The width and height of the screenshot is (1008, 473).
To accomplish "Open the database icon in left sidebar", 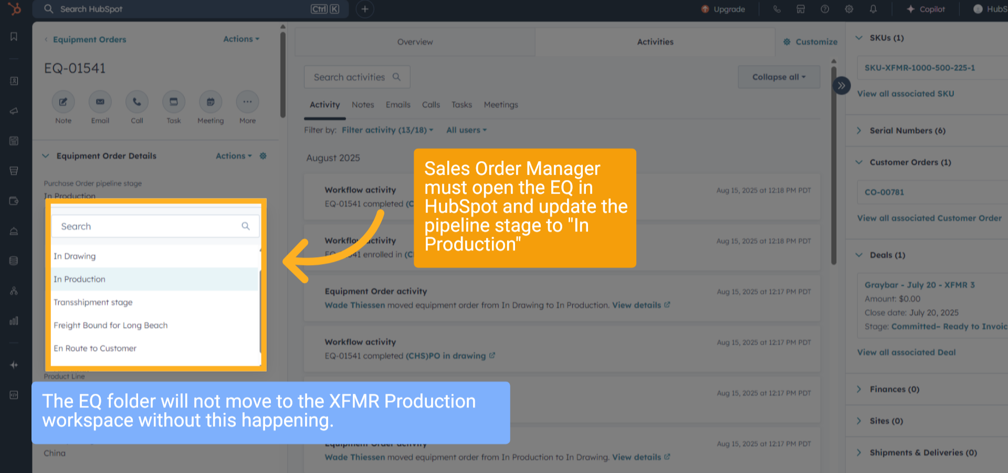I will [x=14, y=261].
